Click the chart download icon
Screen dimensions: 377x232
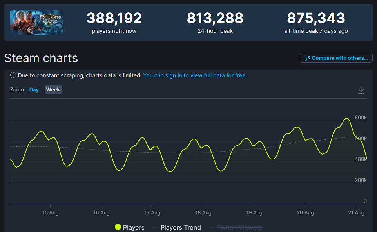[361, 89]
